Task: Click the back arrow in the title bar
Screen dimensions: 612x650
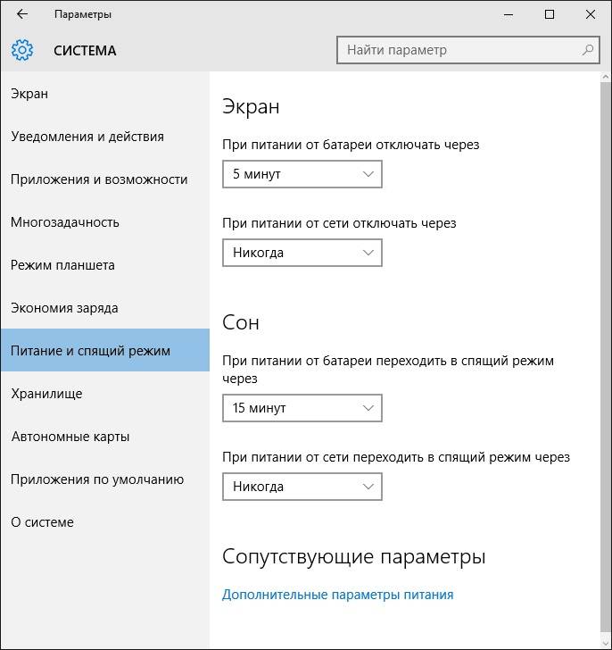Action: [21, 14]
